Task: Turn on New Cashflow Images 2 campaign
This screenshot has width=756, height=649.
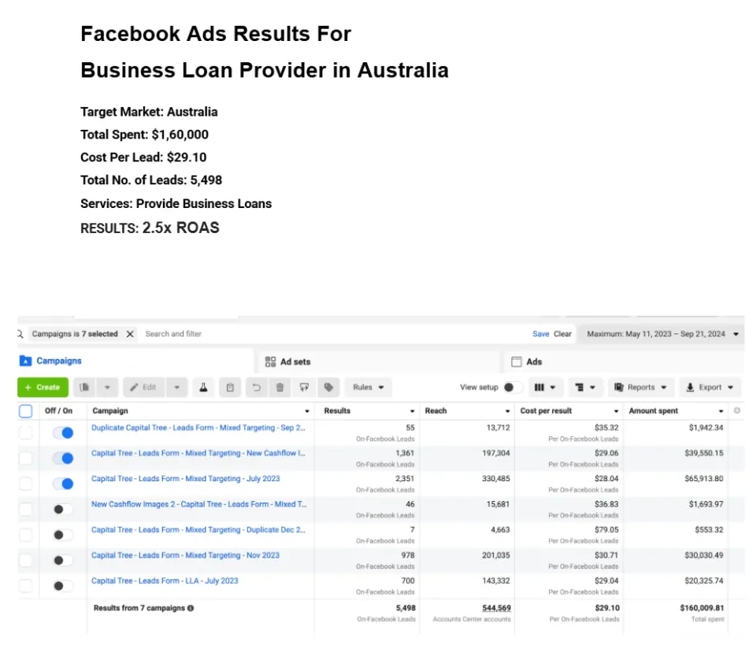Action: coord(63,509)
